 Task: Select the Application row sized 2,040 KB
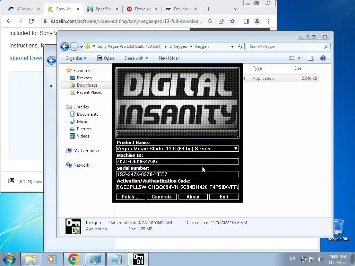(x=280, y=78)
